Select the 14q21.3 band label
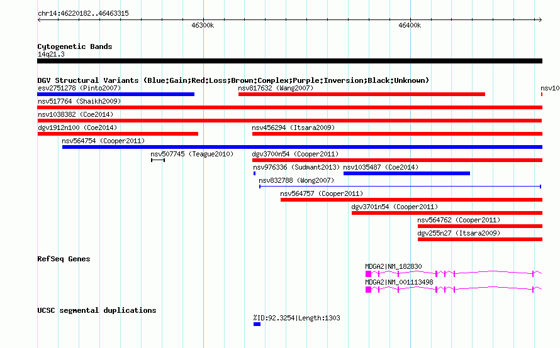Image resolution: width=560 pixels, height=348 pixels. pos(51,54)
